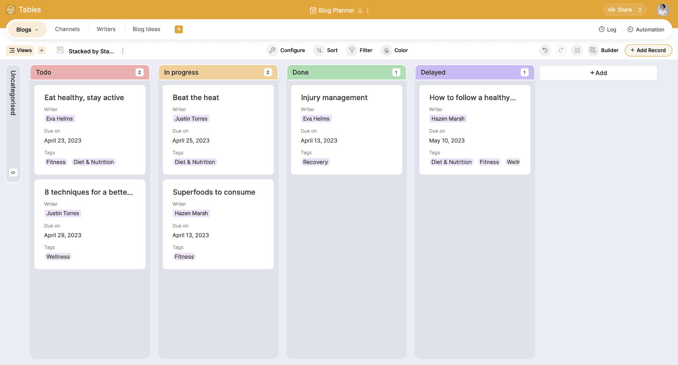Switch to the Writers tab
Image resolution: width=678 pixels, height=365 pixels.
[106, 29]
